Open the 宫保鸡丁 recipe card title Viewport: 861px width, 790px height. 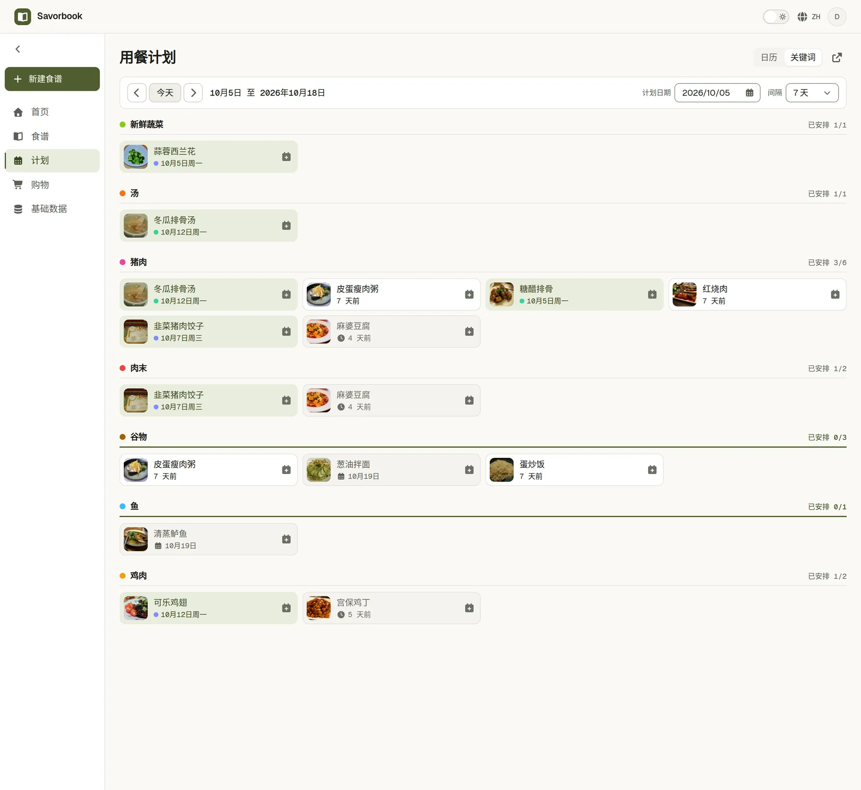(353, 602)
